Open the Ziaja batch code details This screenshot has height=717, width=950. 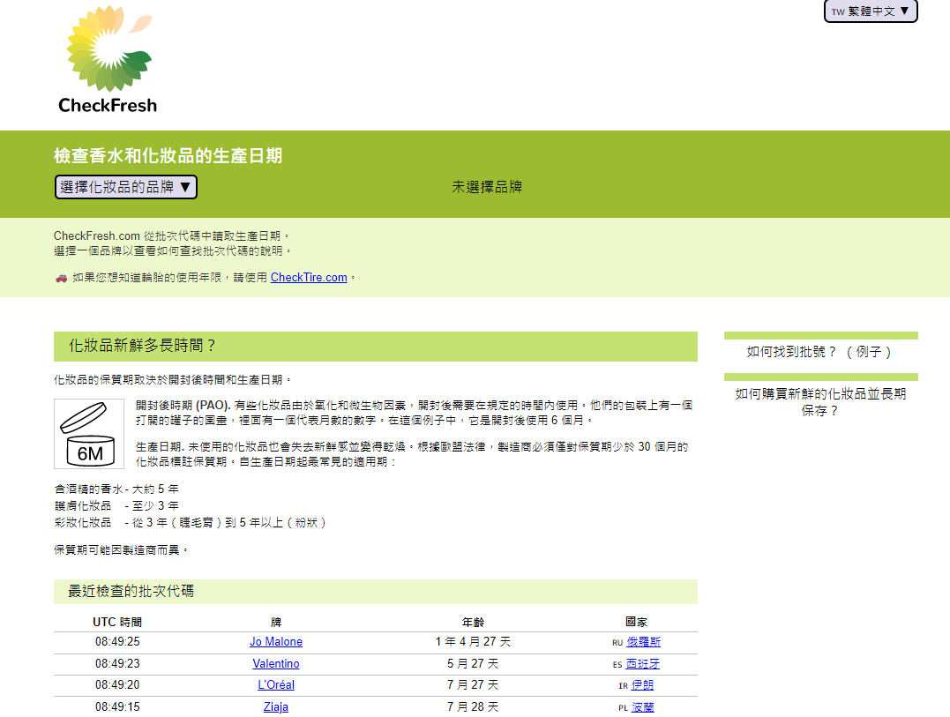[276, 706]
